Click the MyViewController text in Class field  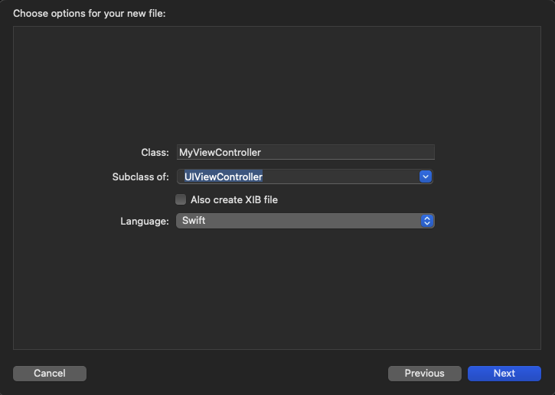tap(220, 152)
